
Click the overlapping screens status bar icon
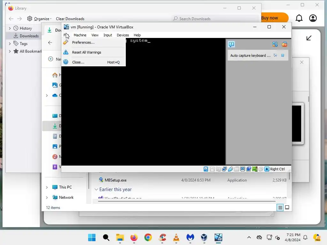tap(248, 169)
